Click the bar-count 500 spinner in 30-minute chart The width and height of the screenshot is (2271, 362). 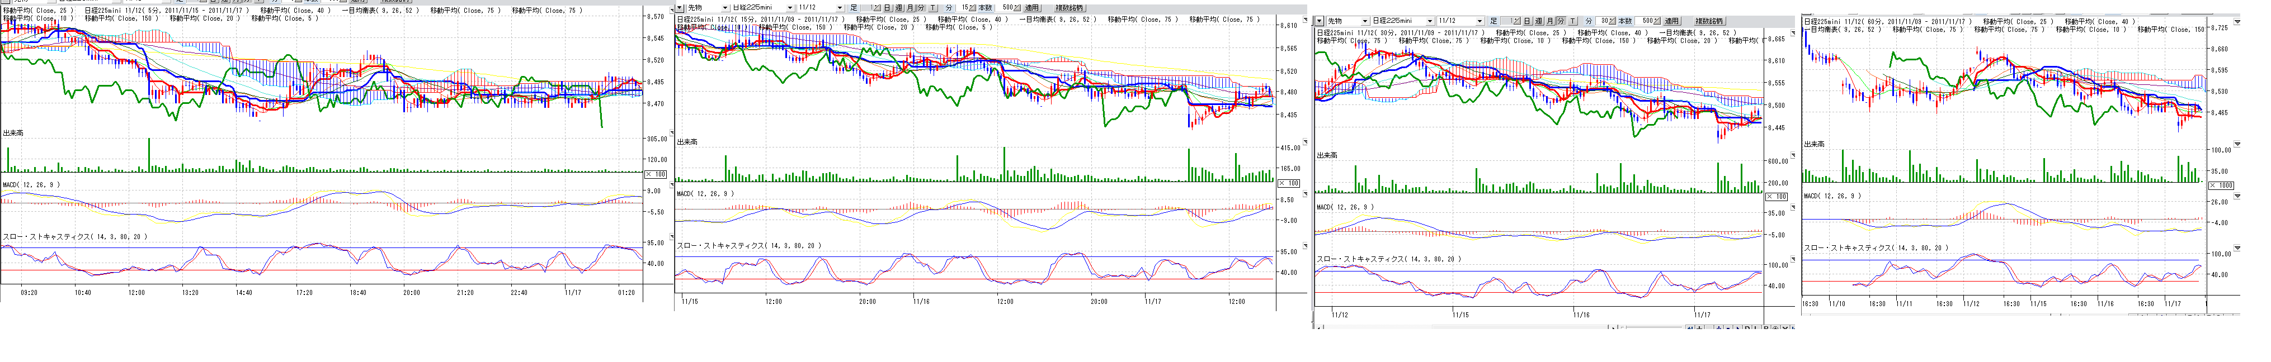coord(1648,20)
